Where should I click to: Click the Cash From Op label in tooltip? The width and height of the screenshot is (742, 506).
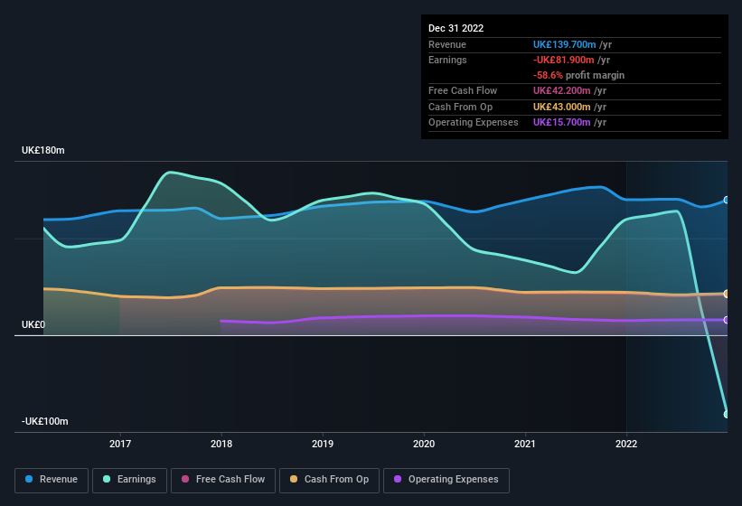[460, 107]
